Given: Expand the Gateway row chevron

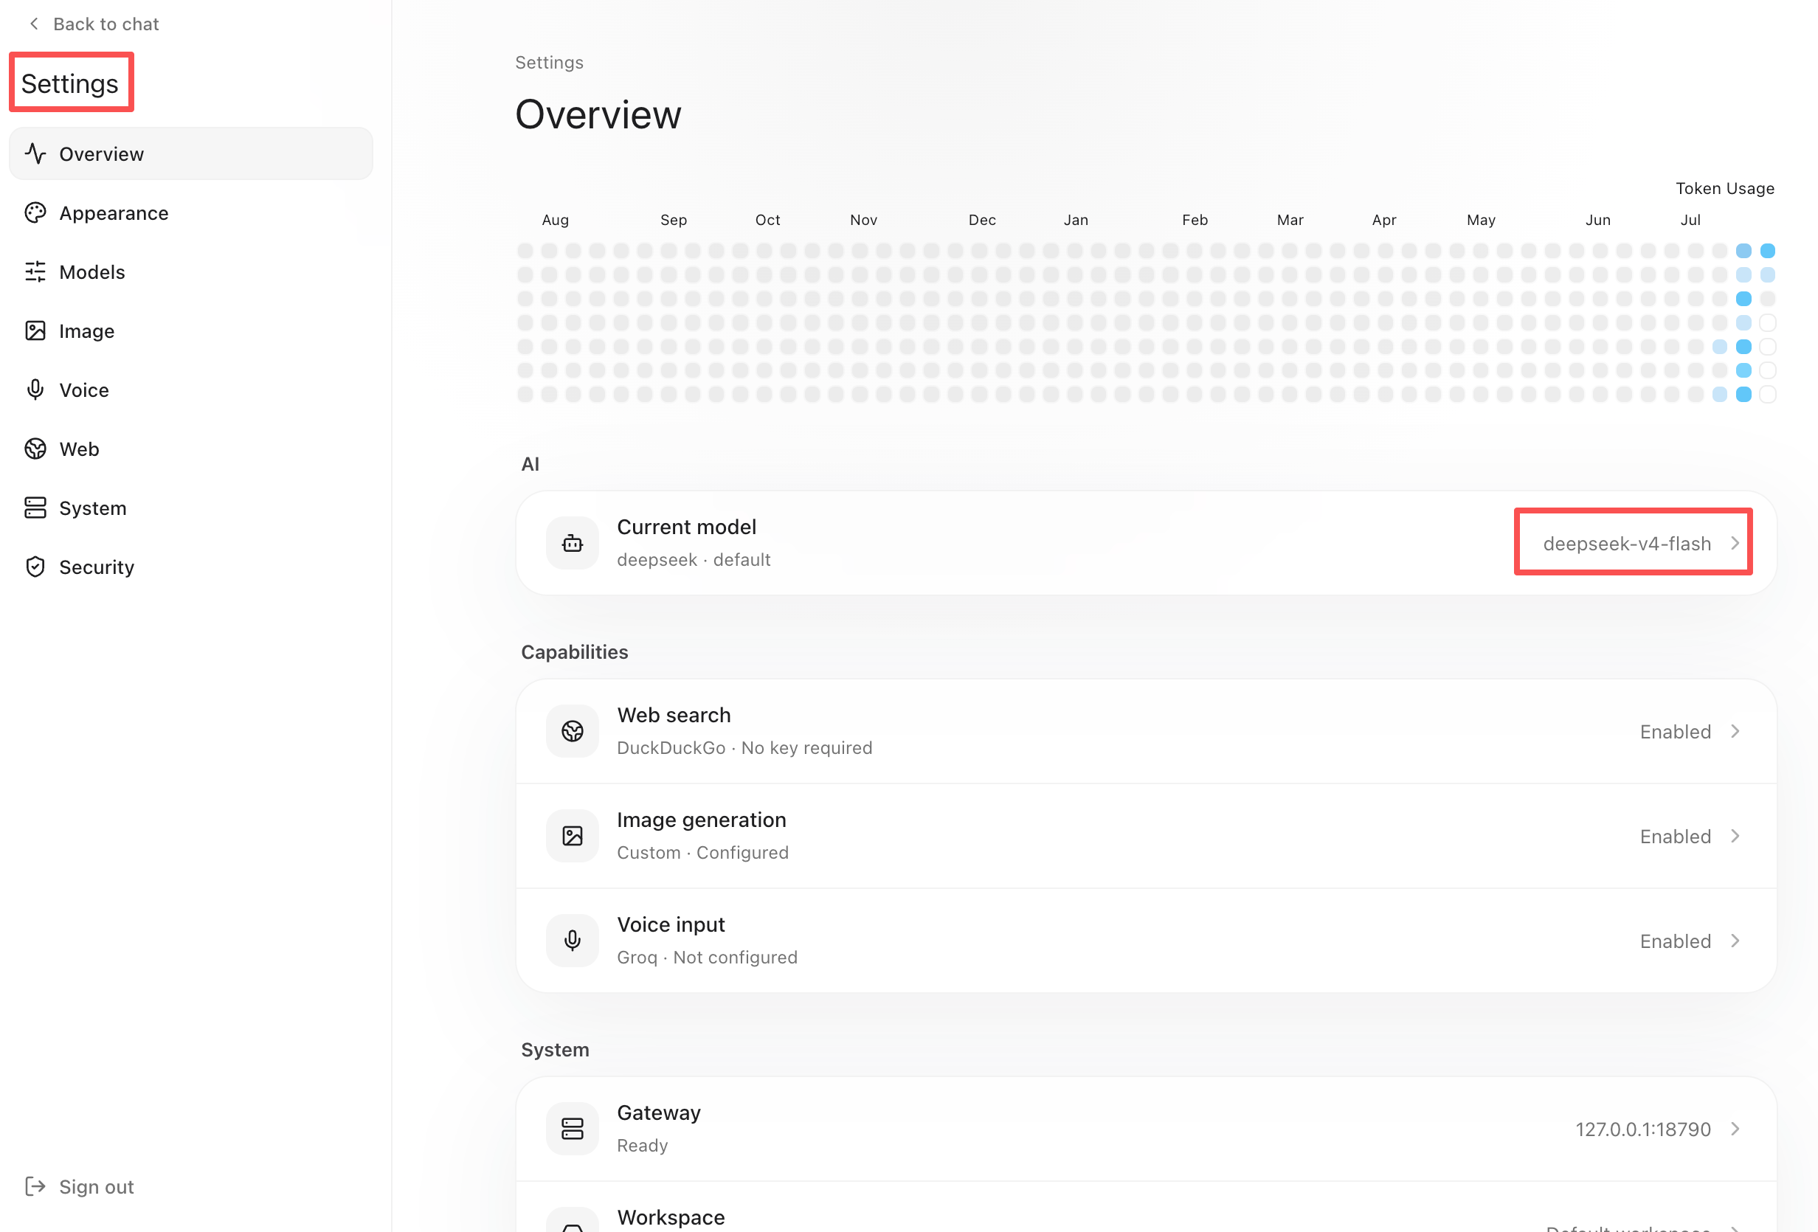Looking at the screenshot, I should [x=1735, y=1128].
